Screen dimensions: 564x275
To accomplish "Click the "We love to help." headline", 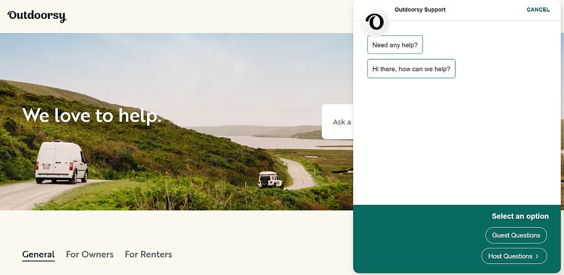I will click(x=92, y=115).
